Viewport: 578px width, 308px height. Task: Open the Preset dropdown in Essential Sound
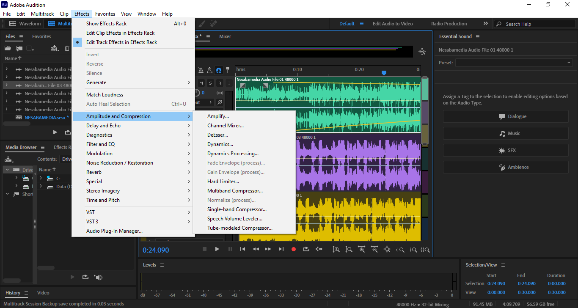514,63
